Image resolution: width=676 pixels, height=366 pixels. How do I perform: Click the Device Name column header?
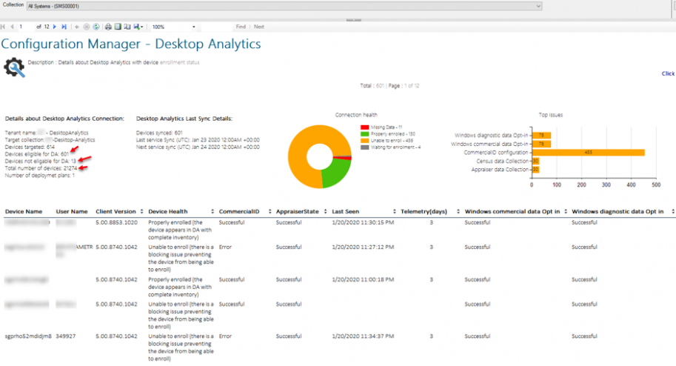(x=24, y=211)
